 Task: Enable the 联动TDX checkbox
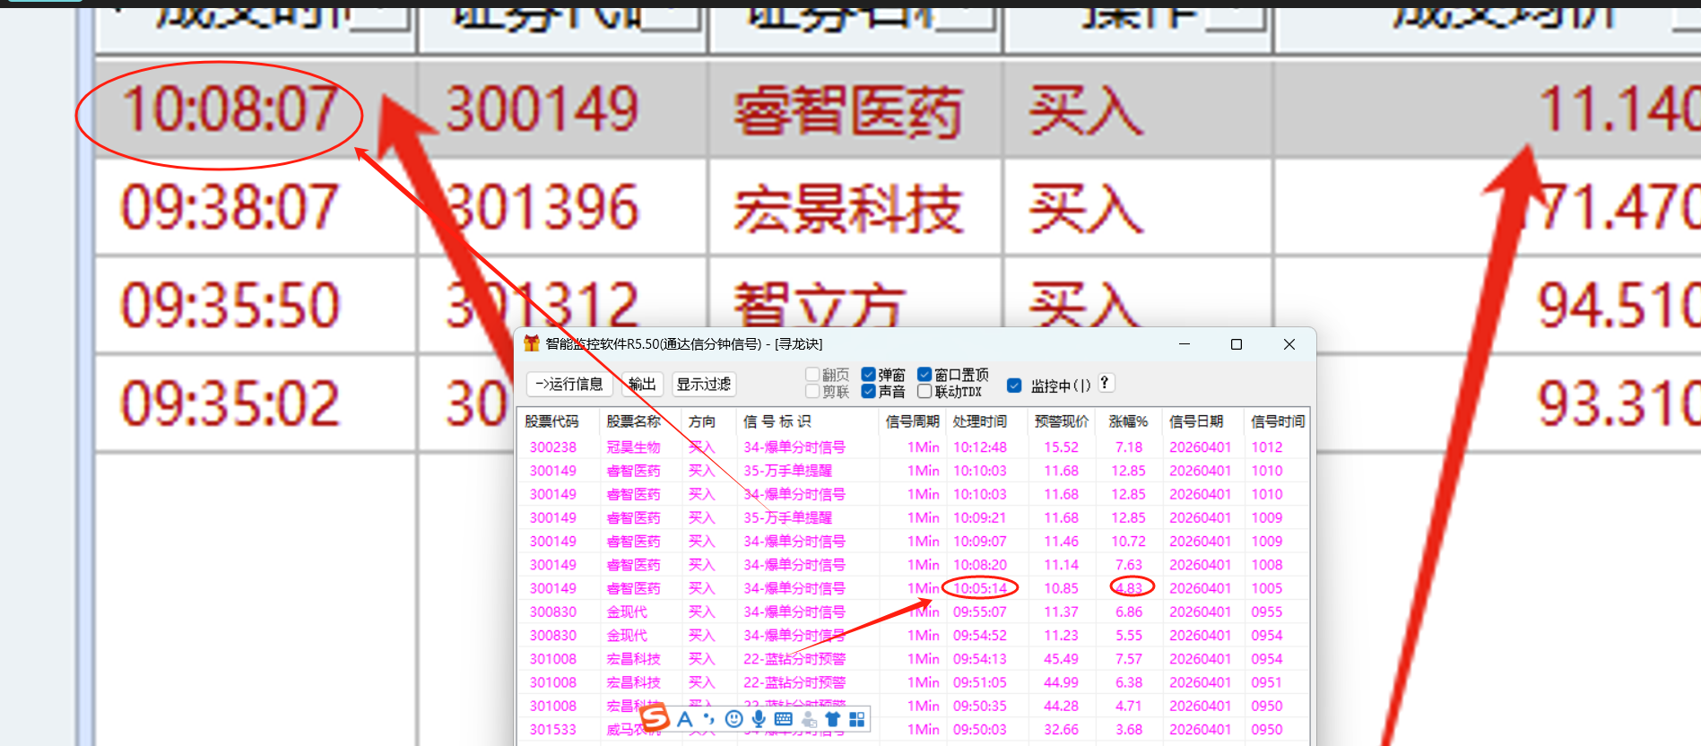(x=924, y=392)
